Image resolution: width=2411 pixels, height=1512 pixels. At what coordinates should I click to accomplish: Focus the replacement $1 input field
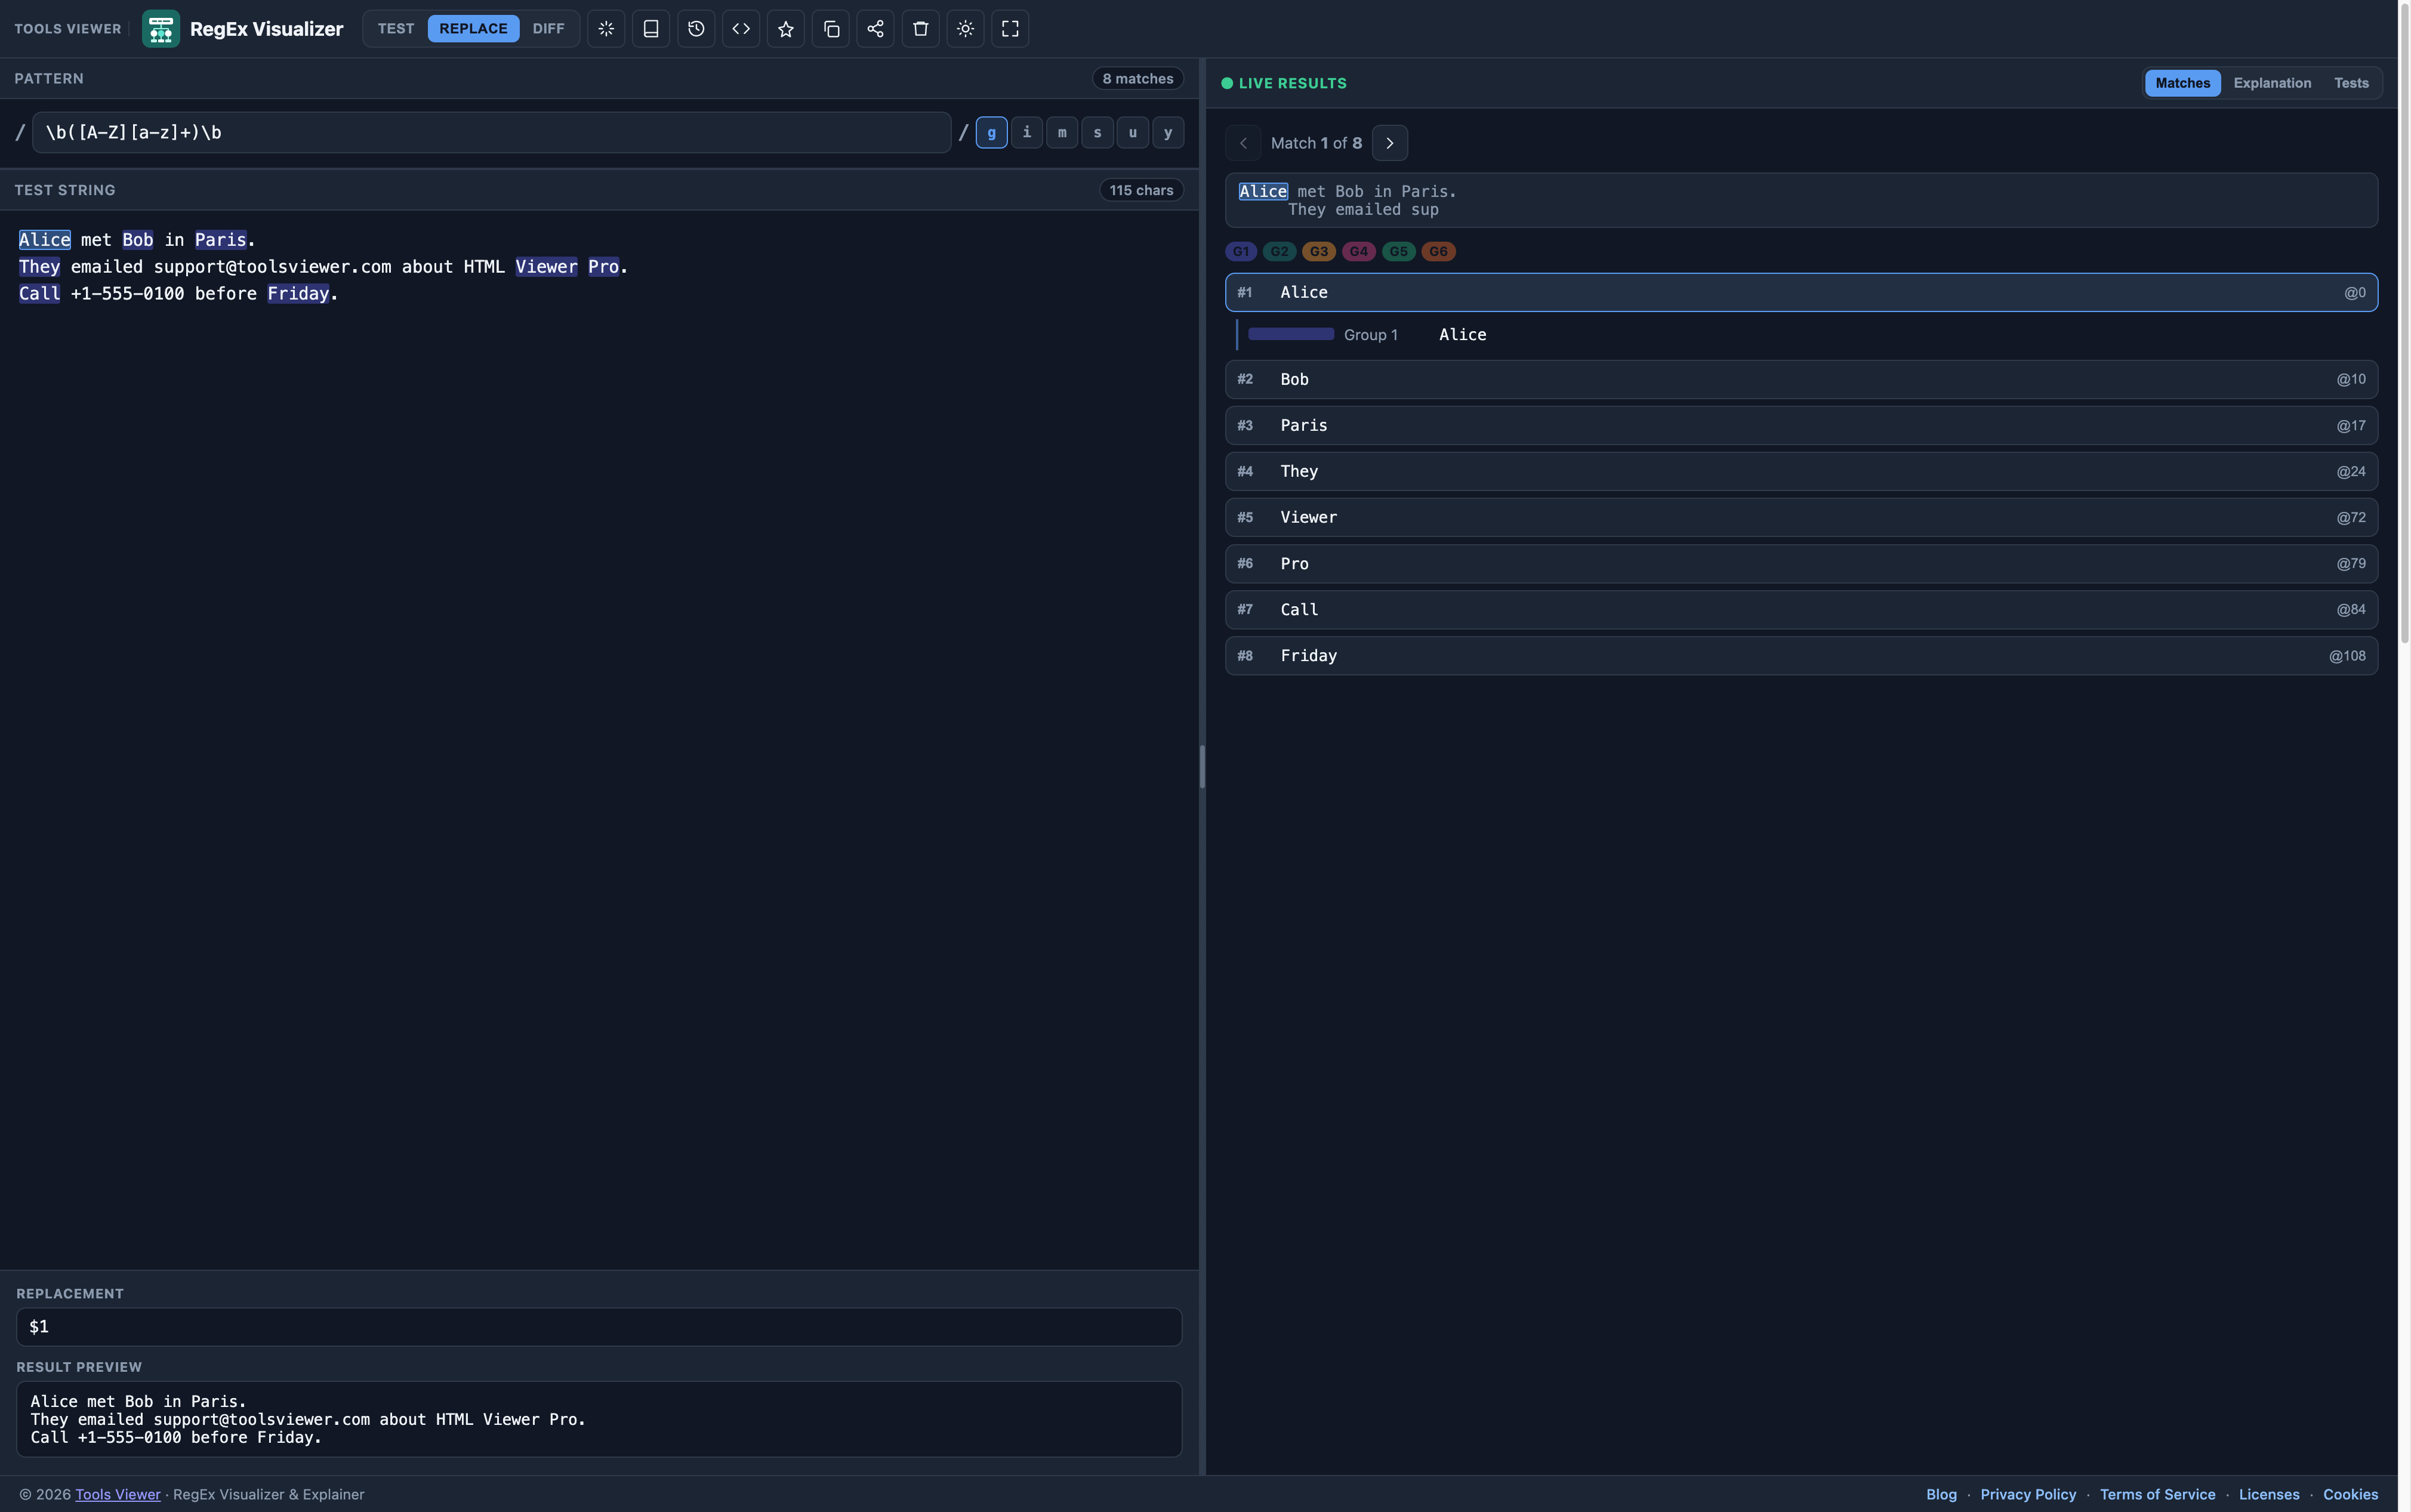599,1327
